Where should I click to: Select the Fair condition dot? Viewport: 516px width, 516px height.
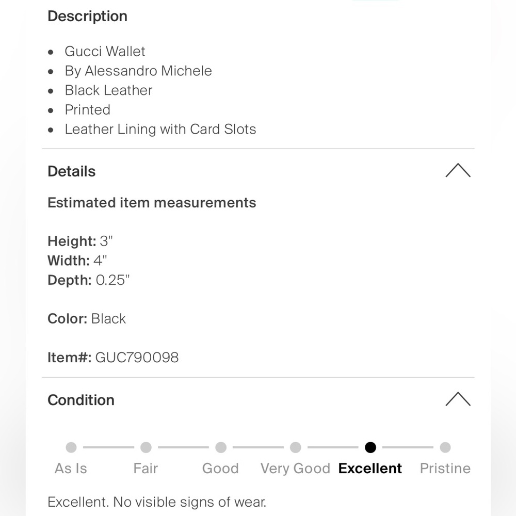point(146,447)
